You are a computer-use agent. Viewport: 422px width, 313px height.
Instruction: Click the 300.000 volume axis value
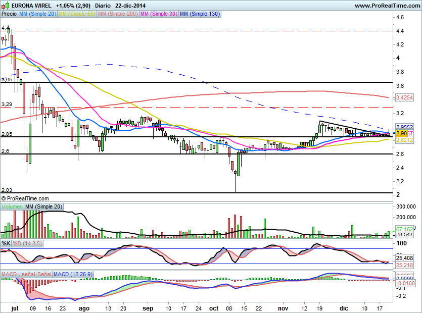[x=406, y=206]
